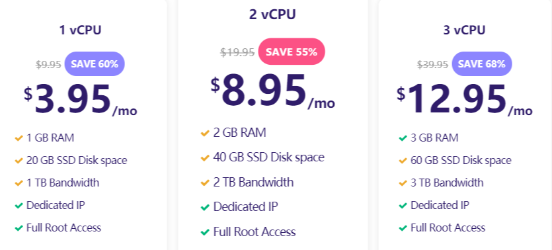Click the checkmark next to 2 TB Bandwidth

(x=205, y=183)
